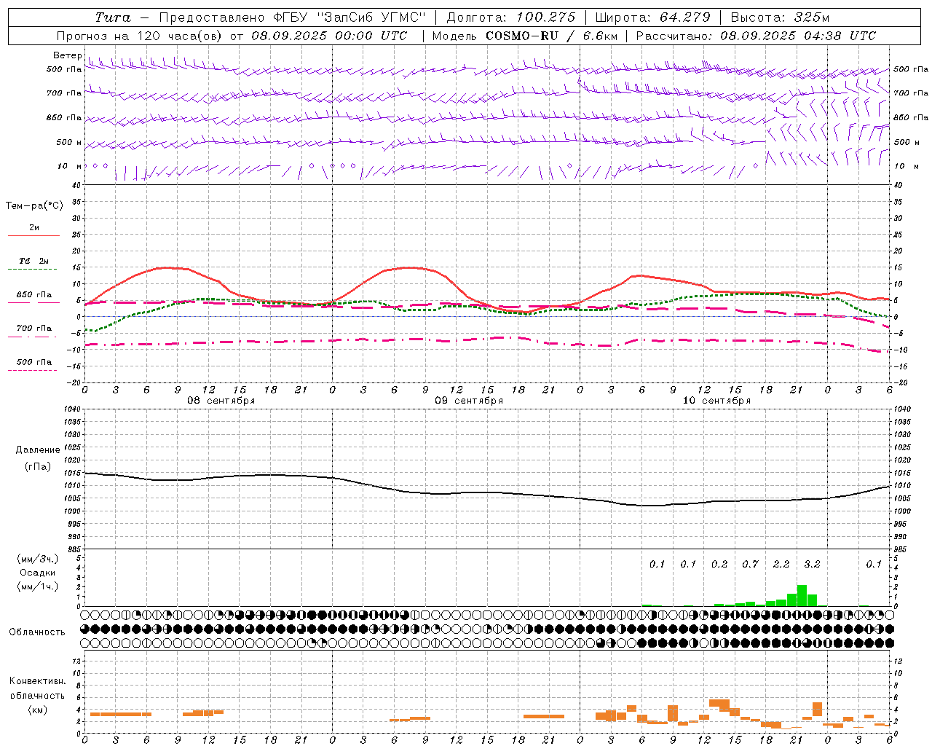Click the Конвективн. label
The height and width of the screenshot is (746, 932).
point(37,681)
